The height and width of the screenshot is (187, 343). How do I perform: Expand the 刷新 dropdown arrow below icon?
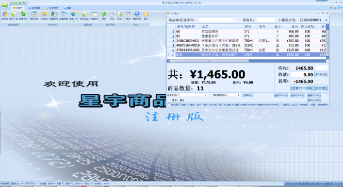coord(104,21)
